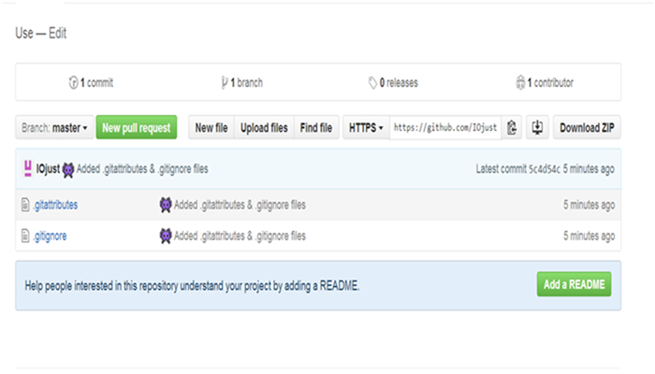The height and width of the screenshot is (374, 655).
Task: Click the Add a README button
Action: (574, 284)
